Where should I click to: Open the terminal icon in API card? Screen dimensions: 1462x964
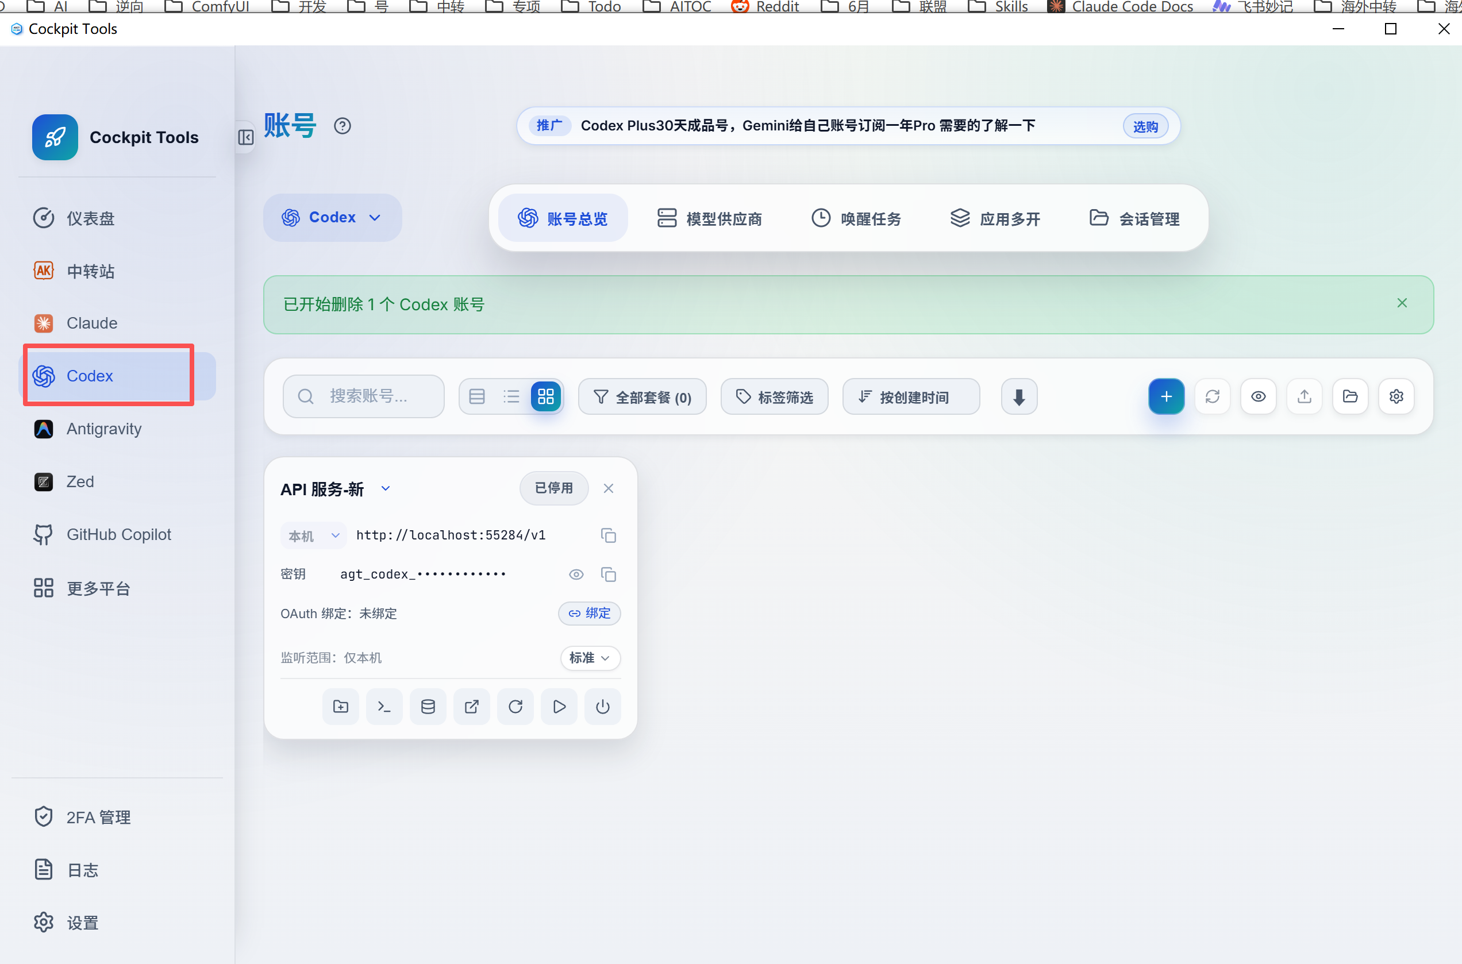tap(384, 707)
